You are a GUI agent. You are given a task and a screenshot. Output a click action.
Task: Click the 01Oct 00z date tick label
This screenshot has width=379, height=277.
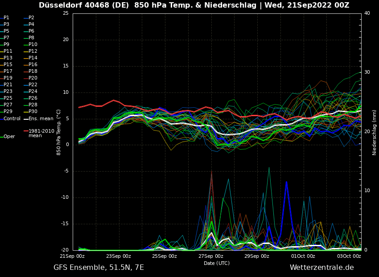pyautogui.click(x=303, y=256)
